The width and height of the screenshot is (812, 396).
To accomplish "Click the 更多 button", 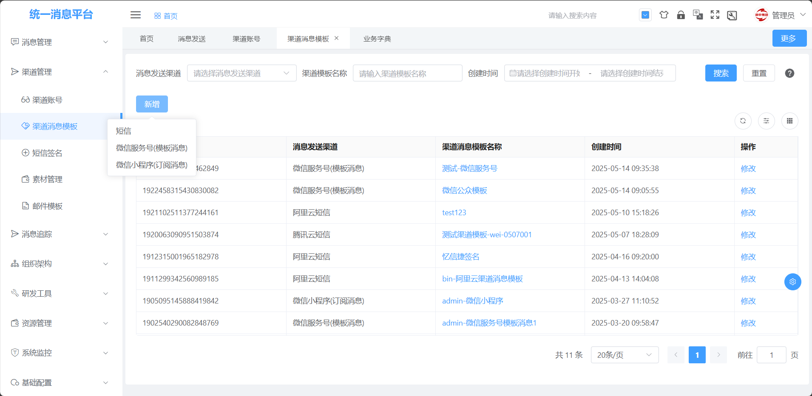I will click(789, 38).
